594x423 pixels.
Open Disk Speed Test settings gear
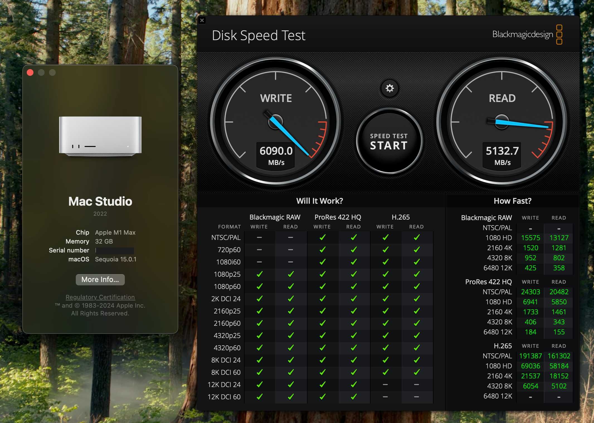point(389,88)
